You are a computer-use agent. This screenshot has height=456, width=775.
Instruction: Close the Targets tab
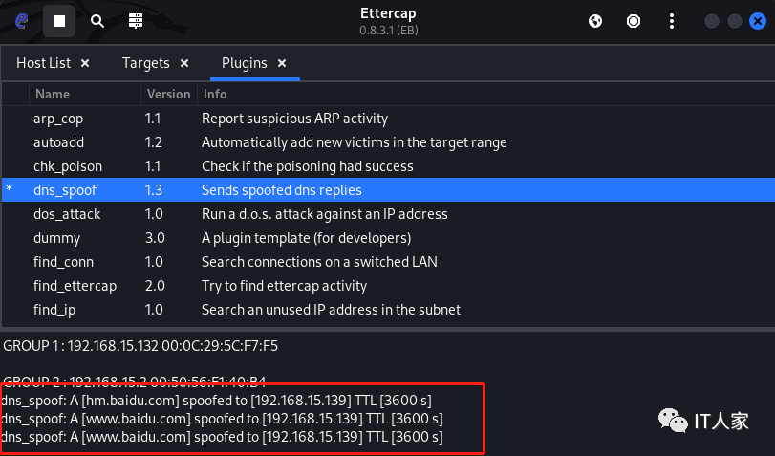pos(183,63)
